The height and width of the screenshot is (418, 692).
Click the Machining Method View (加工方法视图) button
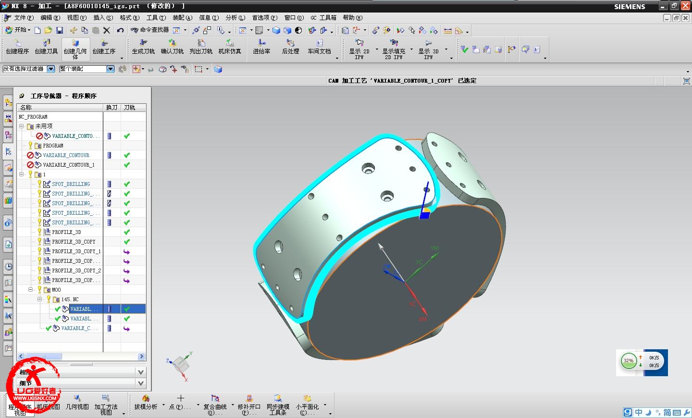[106, 405]
